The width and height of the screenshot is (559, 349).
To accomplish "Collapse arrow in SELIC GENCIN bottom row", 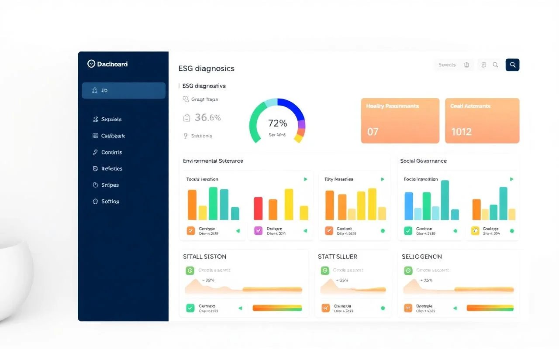I will tap(455, 308).
